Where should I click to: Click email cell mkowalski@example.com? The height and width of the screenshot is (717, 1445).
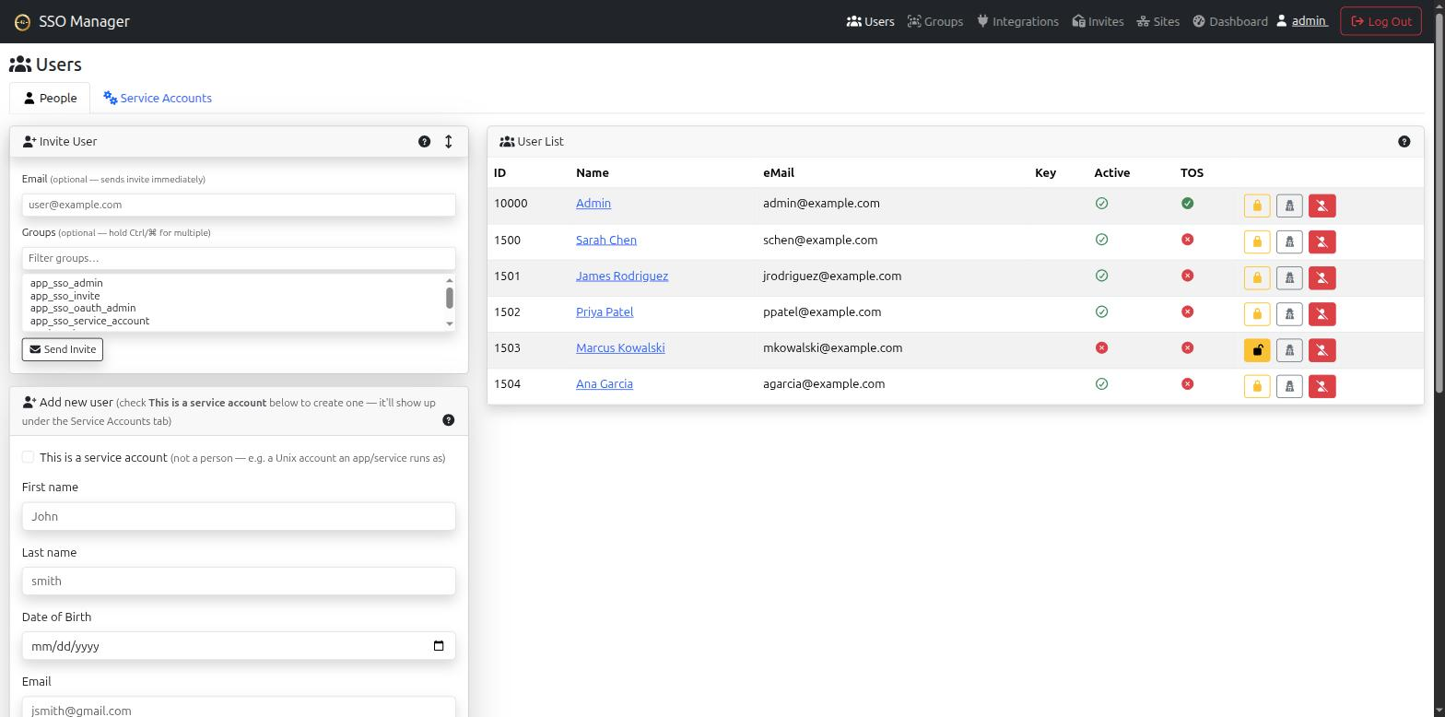[x=832, y=347]
